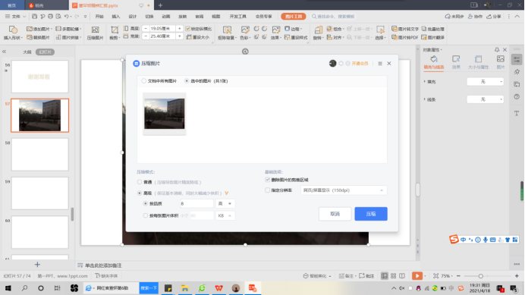Viewport: 525px width, 295px height.
Task: Click the 重设大小 reset size icon
Action: 189,37
